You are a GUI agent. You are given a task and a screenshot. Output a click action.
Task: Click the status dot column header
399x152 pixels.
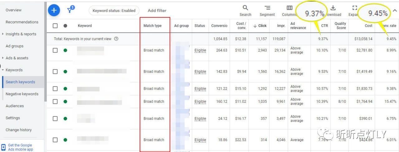(65, 26)
